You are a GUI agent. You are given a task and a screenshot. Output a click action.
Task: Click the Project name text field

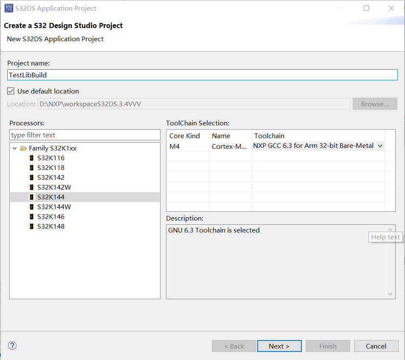202,75
